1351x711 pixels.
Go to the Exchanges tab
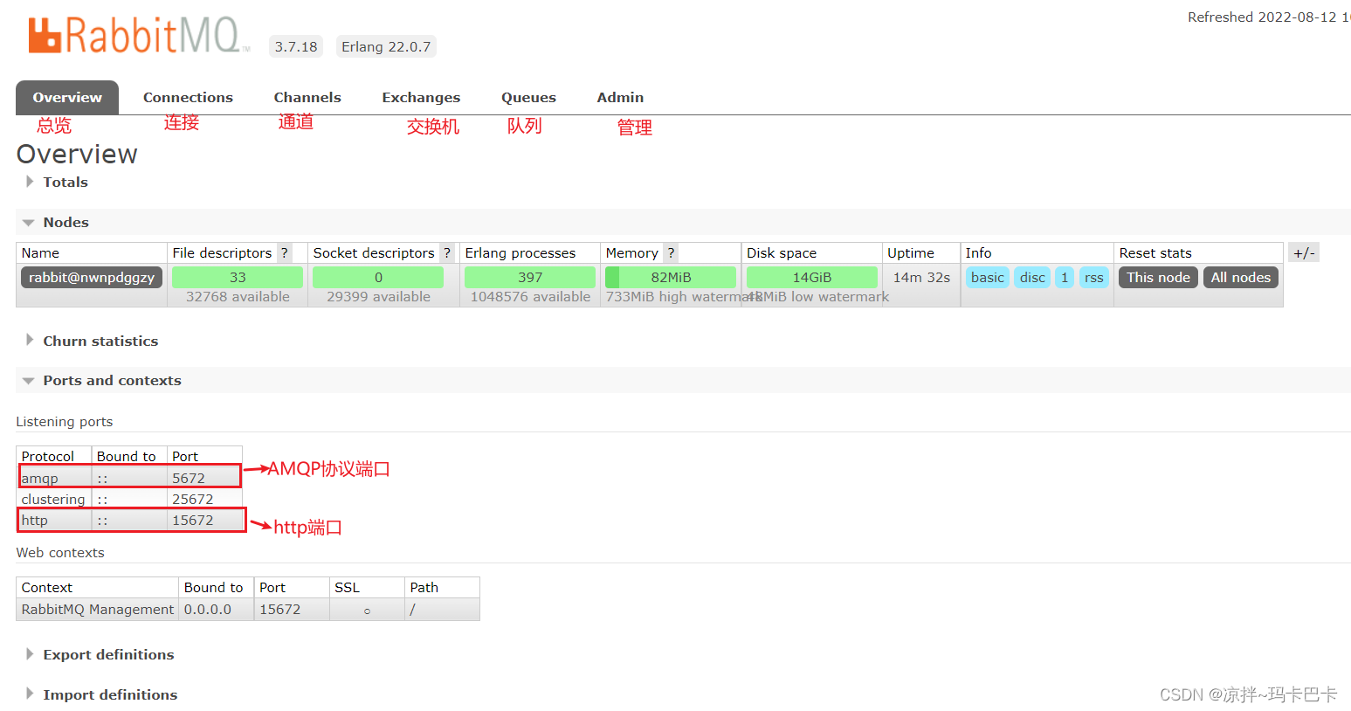tap(421, 98)
